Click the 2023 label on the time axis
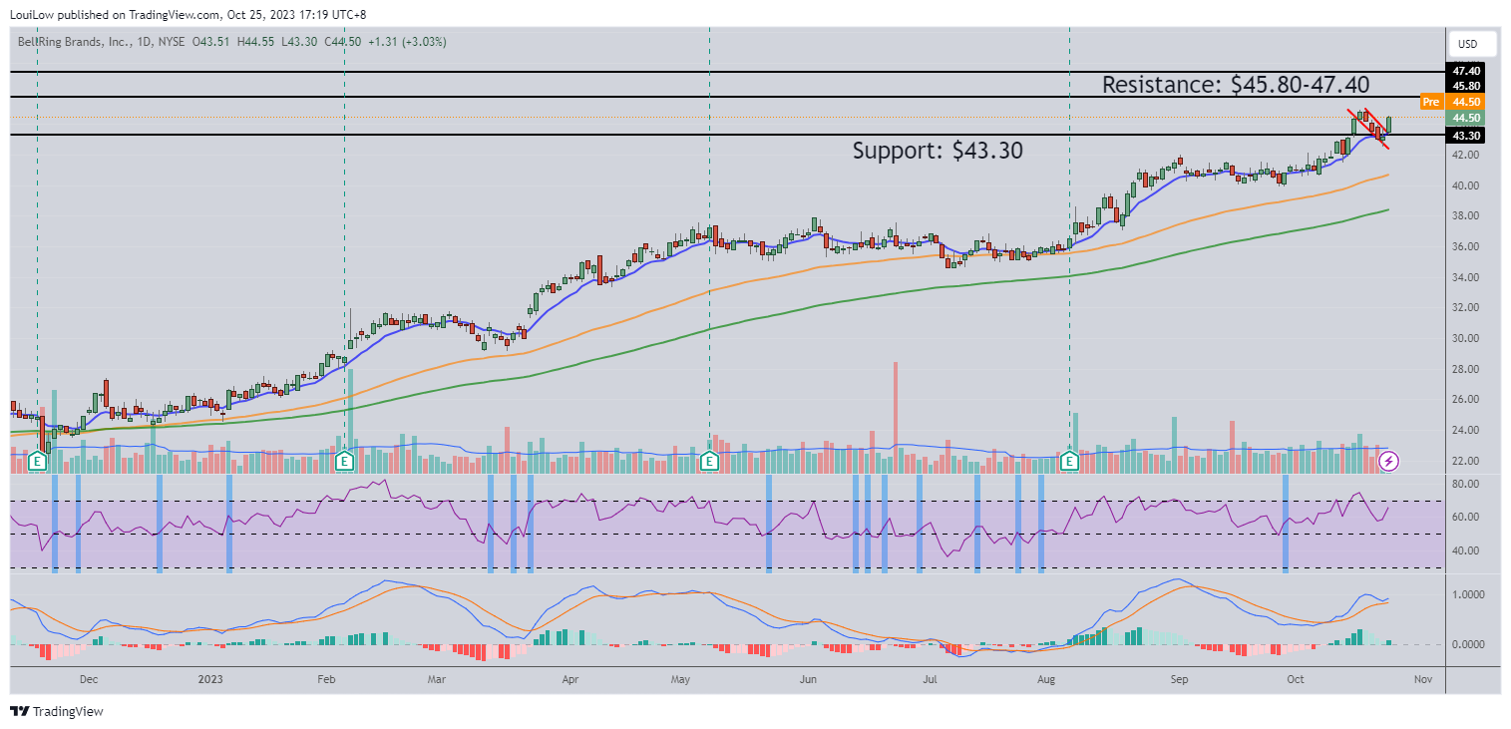The width and height of the screenshot is (1511, 729). click(210, 679)
